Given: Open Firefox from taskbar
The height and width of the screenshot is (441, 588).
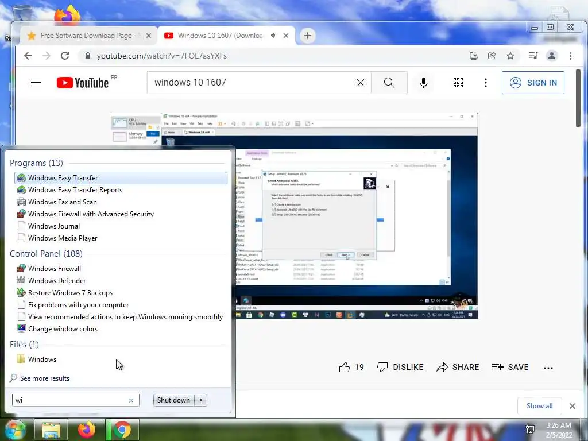Looking at the screenshot, I should (x=87, y=430).
